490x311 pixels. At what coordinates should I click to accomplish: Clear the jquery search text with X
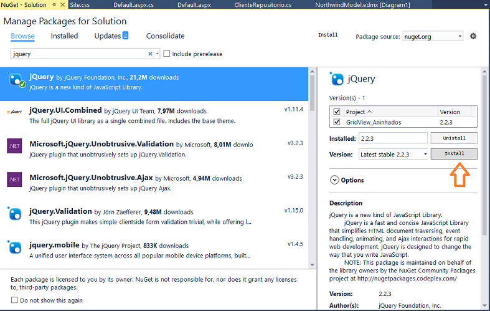150,54
